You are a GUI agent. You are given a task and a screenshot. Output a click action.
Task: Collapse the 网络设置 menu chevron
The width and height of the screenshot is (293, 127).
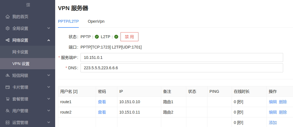click(x=49, y=40)
